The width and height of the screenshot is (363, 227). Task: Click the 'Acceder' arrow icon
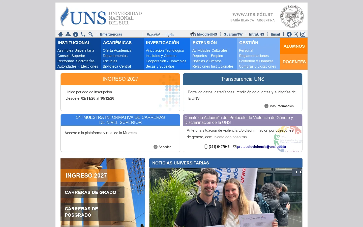tap(156, 147)
